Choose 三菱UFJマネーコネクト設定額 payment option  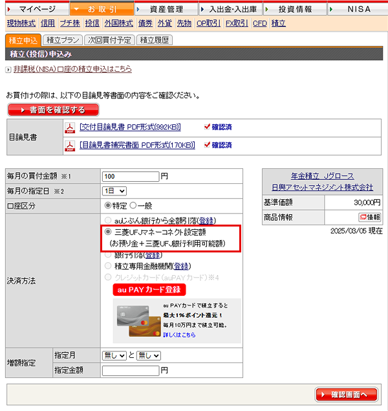108,232
